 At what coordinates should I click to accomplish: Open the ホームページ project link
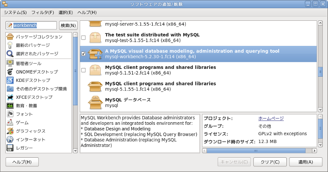click(x=271, y=118)
